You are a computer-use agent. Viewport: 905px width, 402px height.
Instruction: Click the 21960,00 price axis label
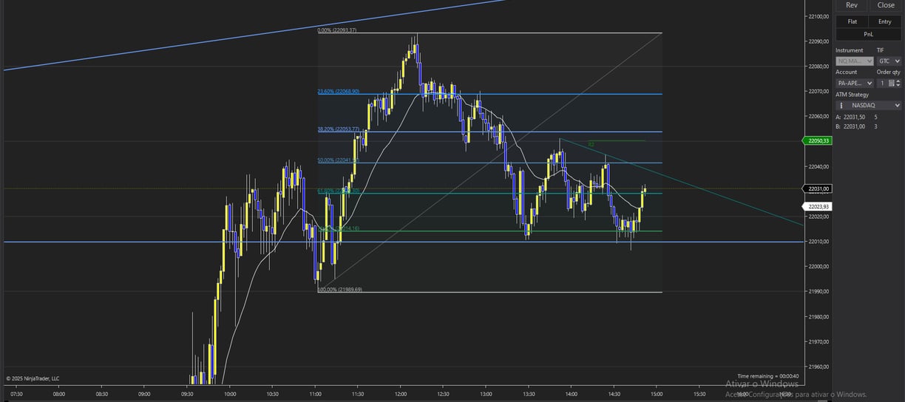click(818, 367)
